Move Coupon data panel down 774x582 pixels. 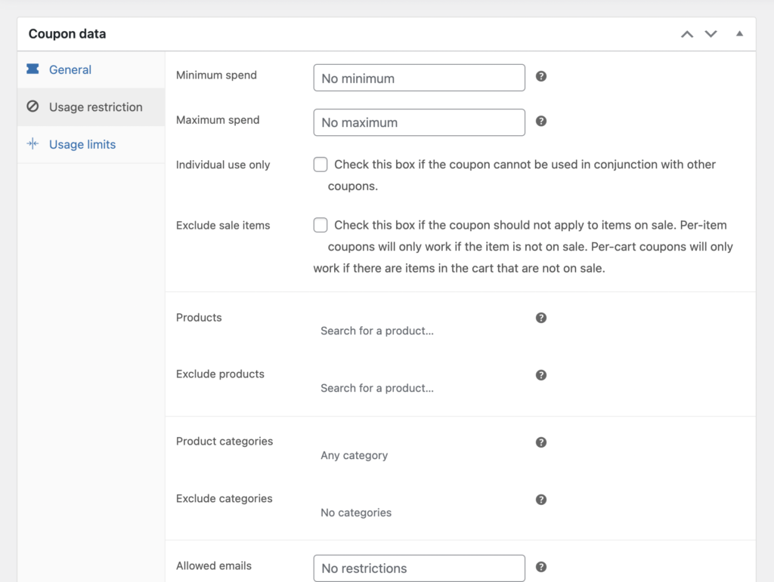click(711, 34)
